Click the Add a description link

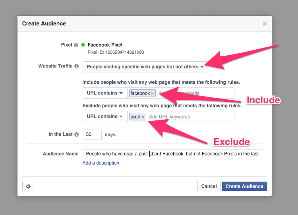101,163
